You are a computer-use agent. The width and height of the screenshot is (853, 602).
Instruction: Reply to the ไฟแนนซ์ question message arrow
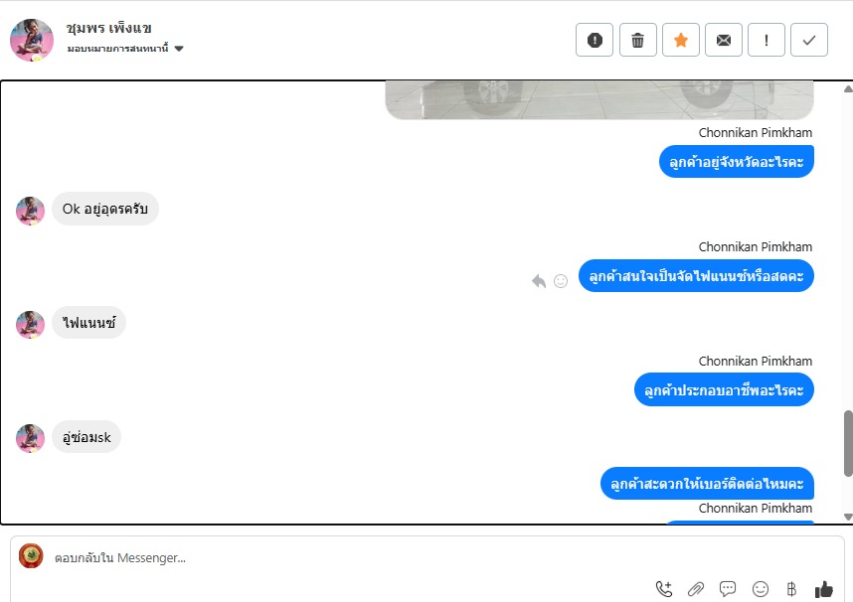(539, 281)
